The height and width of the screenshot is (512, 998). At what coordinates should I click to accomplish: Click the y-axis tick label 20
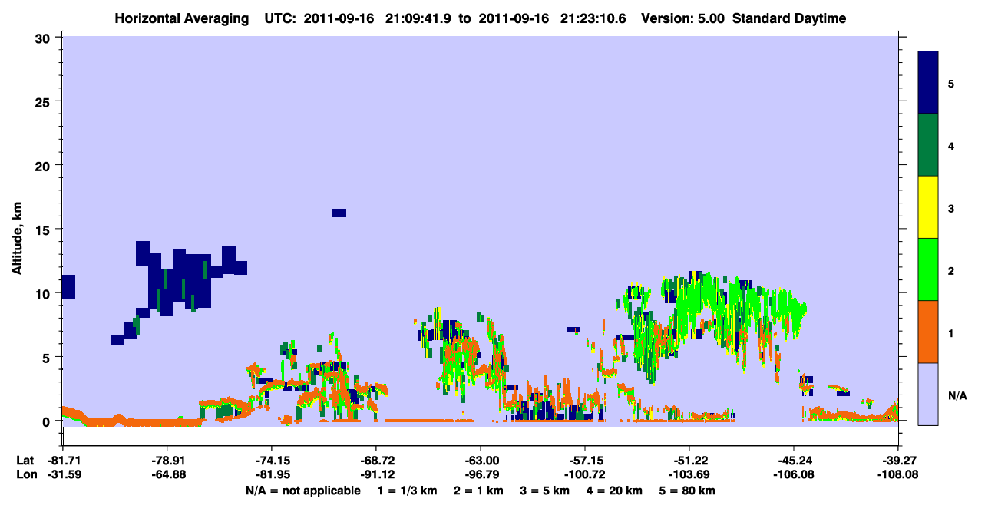45,165
